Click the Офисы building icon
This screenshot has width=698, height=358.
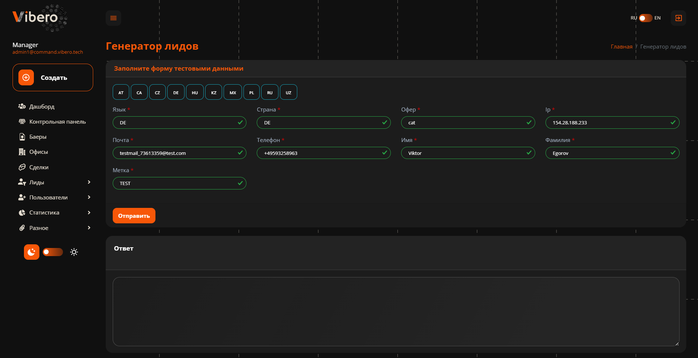pyautogui.click(x=22, y=152)
